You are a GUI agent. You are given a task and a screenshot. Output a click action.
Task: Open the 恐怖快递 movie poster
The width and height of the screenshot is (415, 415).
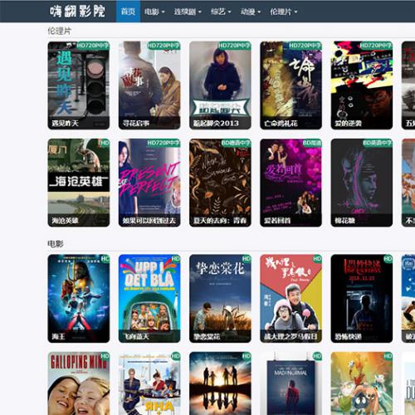point(362,299)
